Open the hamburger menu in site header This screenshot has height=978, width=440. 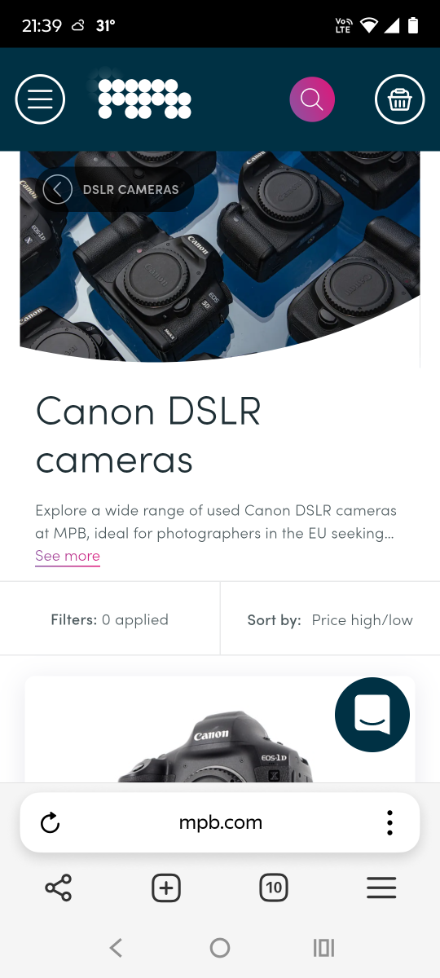point(40,99)
